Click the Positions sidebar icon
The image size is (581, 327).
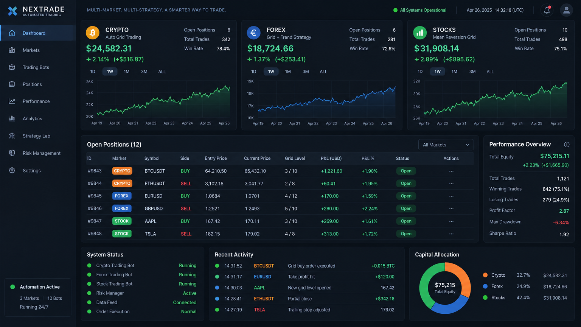click(12, 84)
